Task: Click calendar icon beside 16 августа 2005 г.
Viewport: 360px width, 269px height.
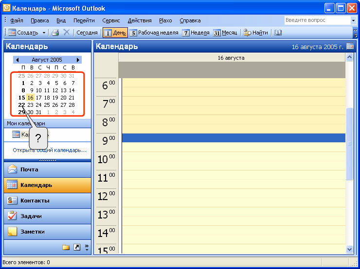Action: [x=350, y=46]
